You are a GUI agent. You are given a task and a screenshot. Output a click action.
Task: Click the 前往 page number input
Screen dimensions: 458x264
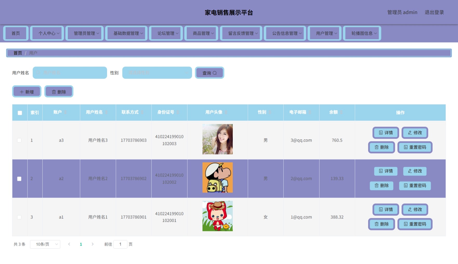pyautogui.click(x=120, y=244)
